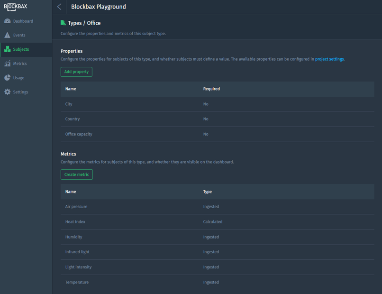Open the Heat Index calculated metric

point(217,222)
